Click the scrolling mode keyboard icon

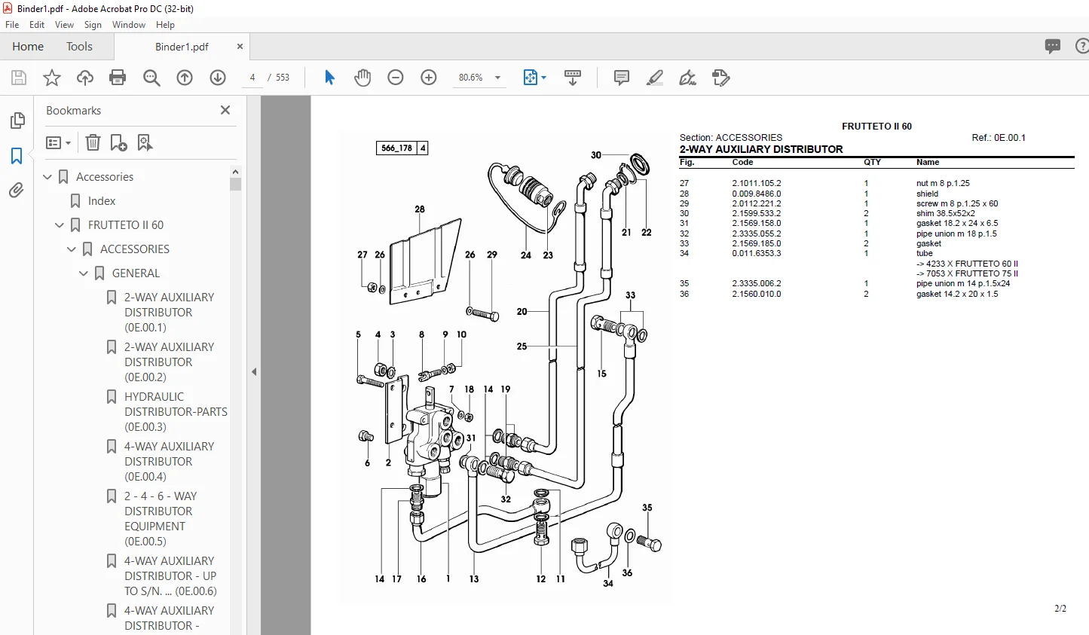coord(573,78)
